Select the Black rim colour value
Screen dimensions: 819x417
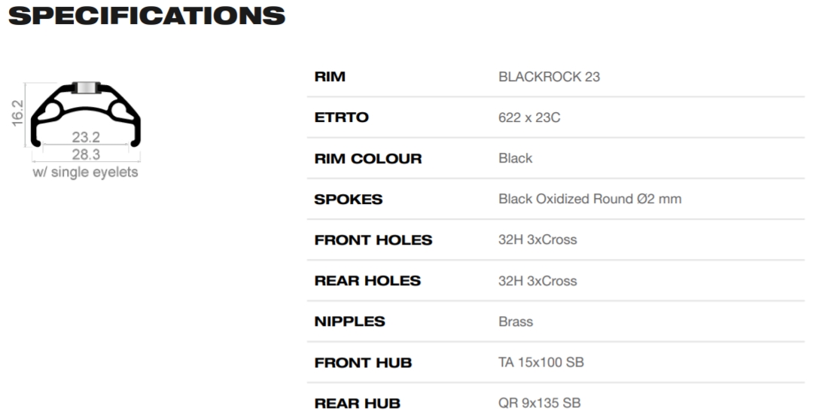pyautogui.click(x=515, y=158)
